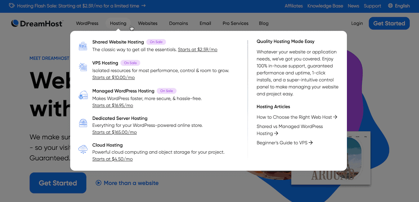Click the header Get Started button
Screen dimensions: 419x202
pyautogui.click(x=389, y=23)
